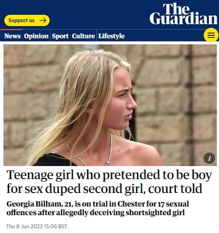Open the yellow hamburger menu icon
The height and width of the screenshot is (233, 219).
[x=211, y=35]
